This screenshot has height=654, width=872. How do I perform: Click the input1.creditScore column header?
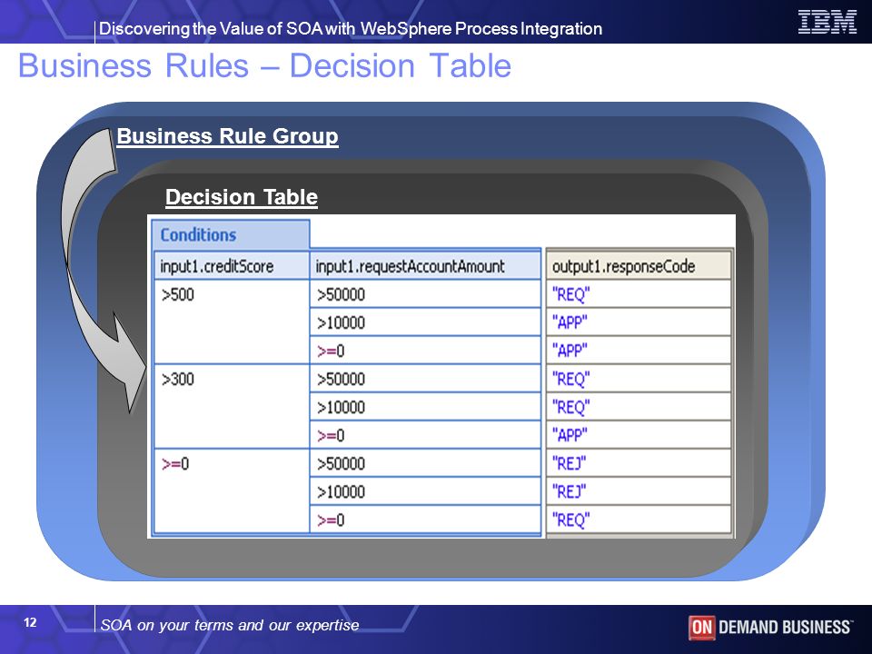(x=232, y=266)
